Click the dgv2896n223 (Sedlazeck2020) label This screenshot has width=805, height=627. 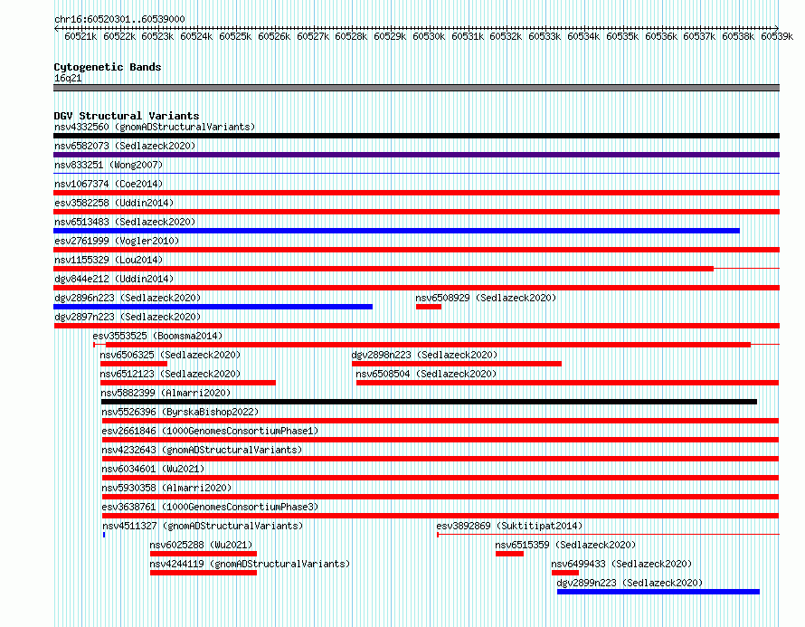[128, 298]
